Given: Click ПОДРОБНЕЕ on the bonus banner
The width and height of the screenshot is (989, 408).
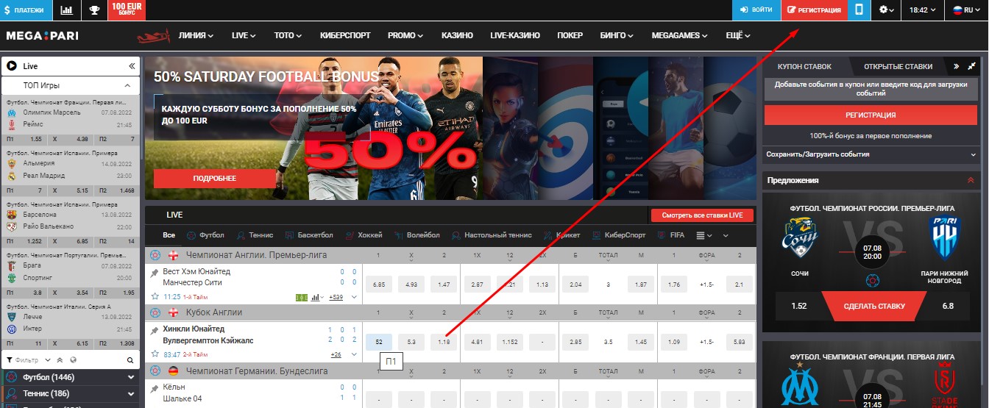Looking at the screenshot, I should click(214, 179).
